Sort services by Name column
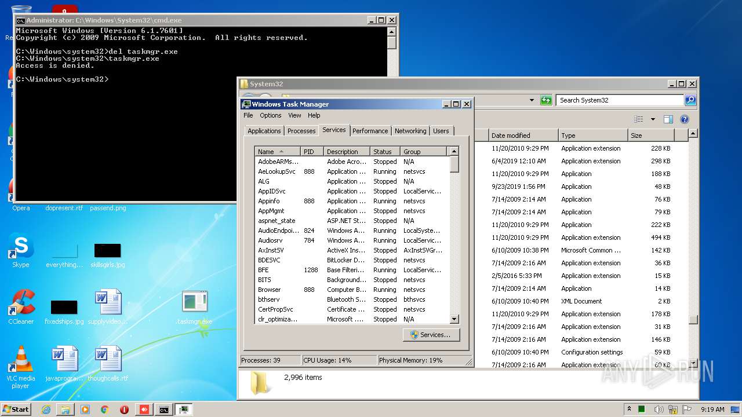 277,152
